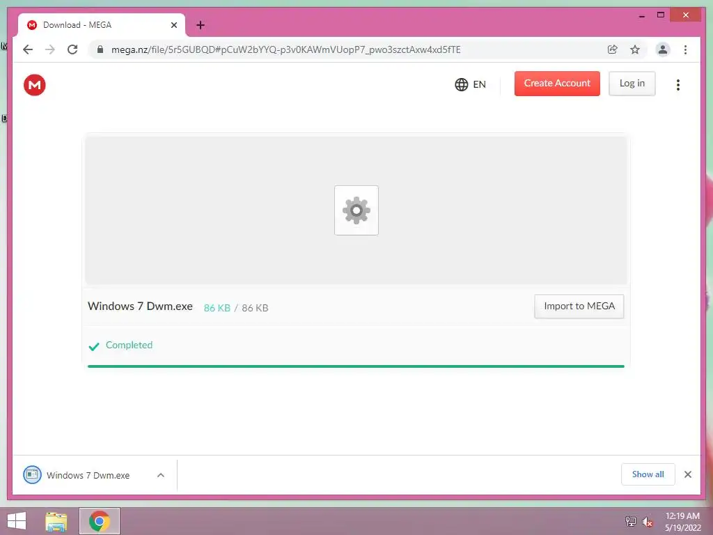The width and height of the screenshot is (713, 535).
Task: Click the muted volume tray icon
Action: click(647, 522)
